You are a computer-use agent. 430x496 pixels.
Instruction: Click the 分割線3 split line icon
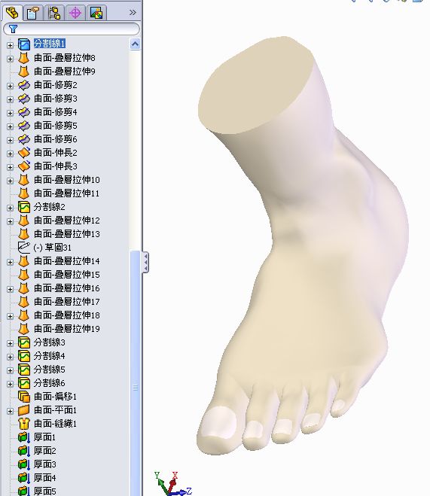click(24, 342)
